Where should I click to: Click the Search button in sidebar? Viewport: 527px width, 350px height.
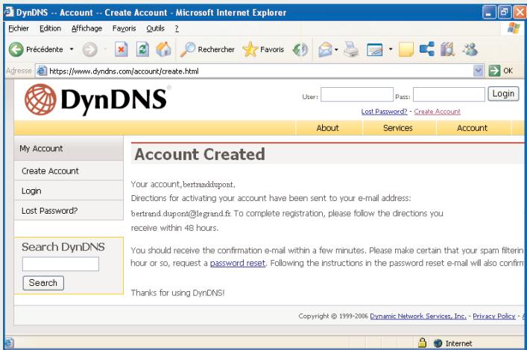click(43, 283)
